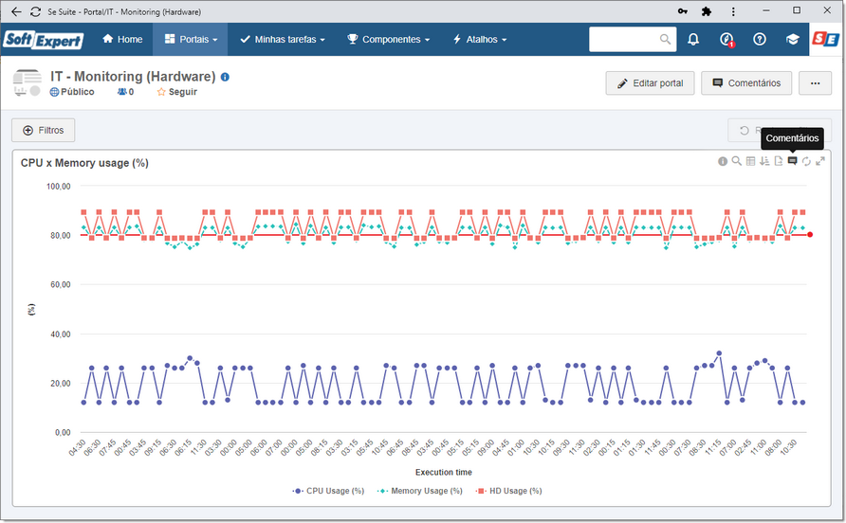Click the 60,00 y-axis value

click(61, 284)
